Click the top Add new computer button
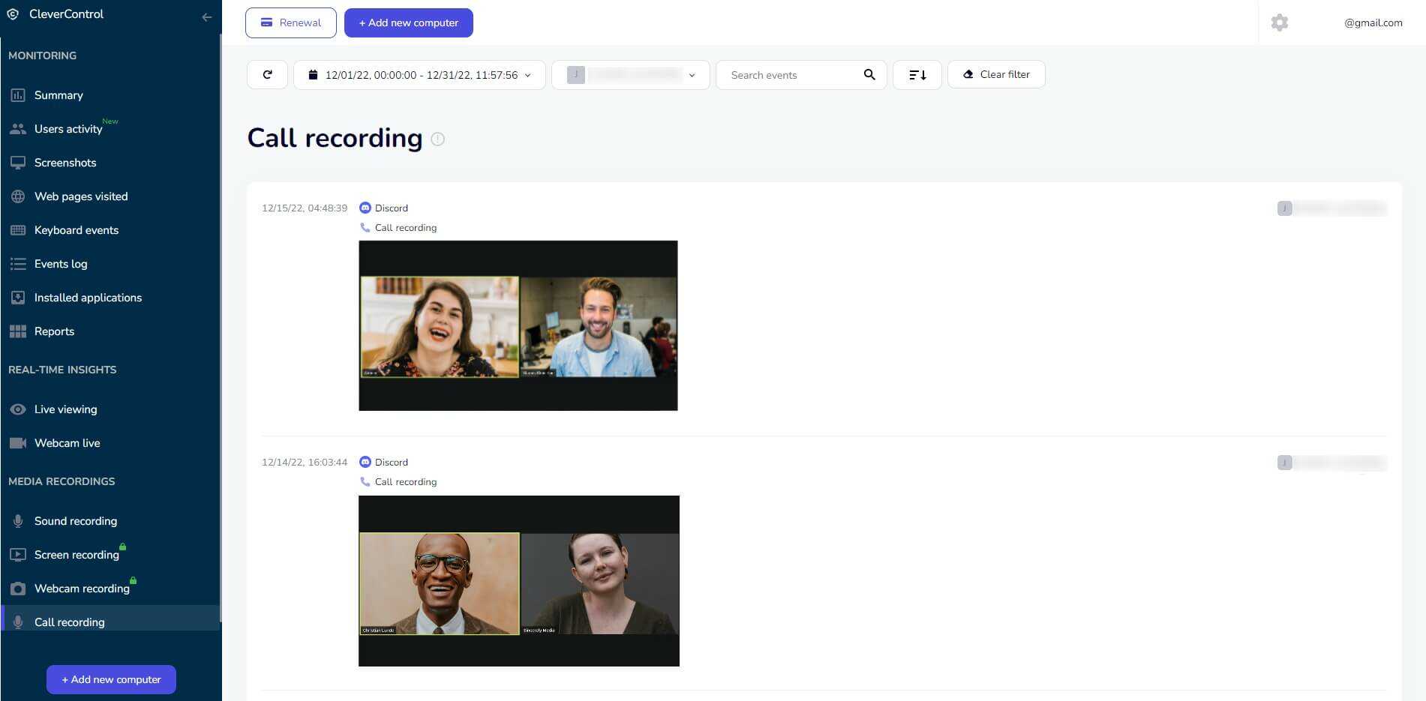 (408, 22)
